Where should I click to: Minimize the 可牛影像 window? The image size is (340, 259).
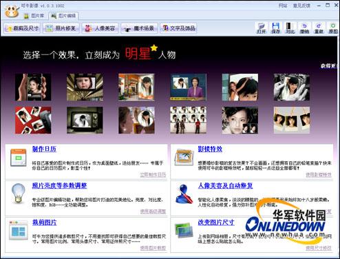[319, 6]
